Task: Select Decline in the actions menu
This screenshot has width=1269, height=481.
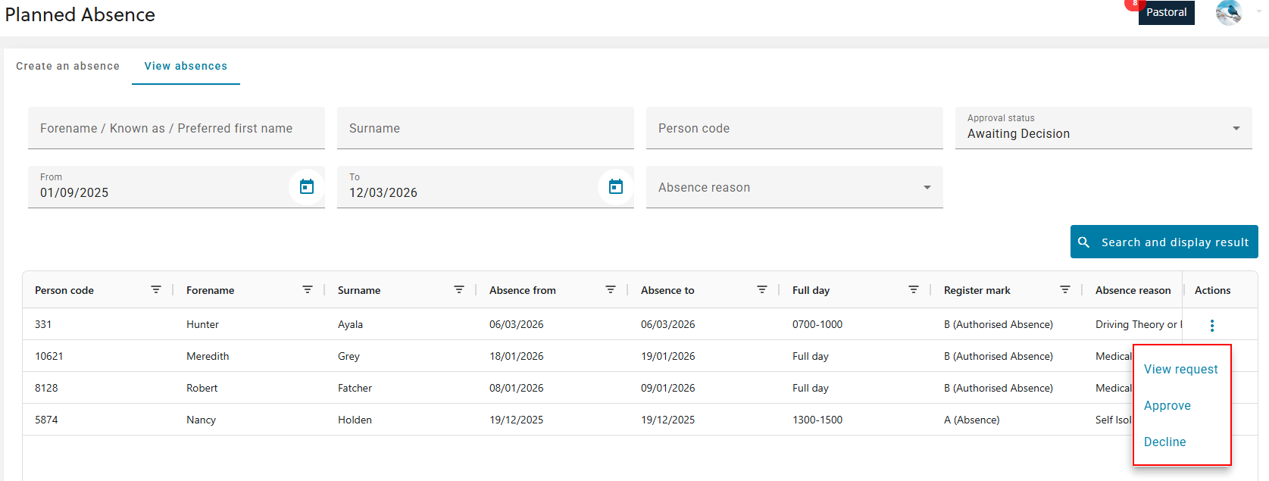Action: coord(1164,442)
